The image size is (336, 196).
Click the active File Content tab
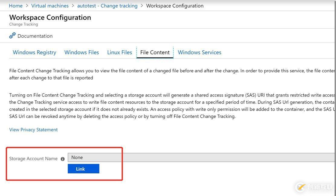(x=155, y=52)
